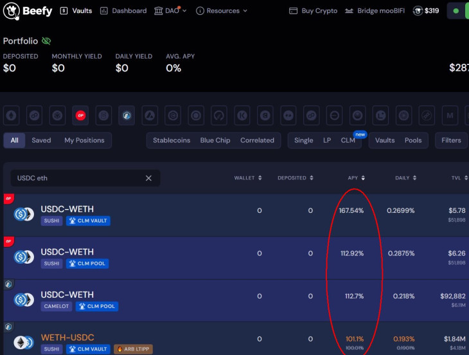The width and height of the screenshot is (469, 355).
Task: Click the 101.1% APY value
Action: pyautogui.click(x=355, y=339)
